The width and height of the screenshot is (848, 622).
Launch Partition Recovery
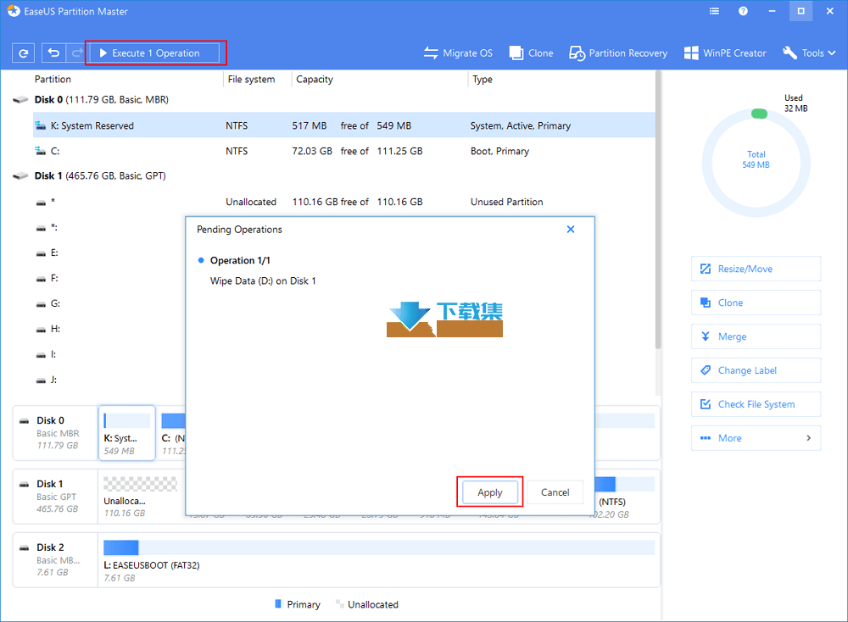(x=617, y=53)
